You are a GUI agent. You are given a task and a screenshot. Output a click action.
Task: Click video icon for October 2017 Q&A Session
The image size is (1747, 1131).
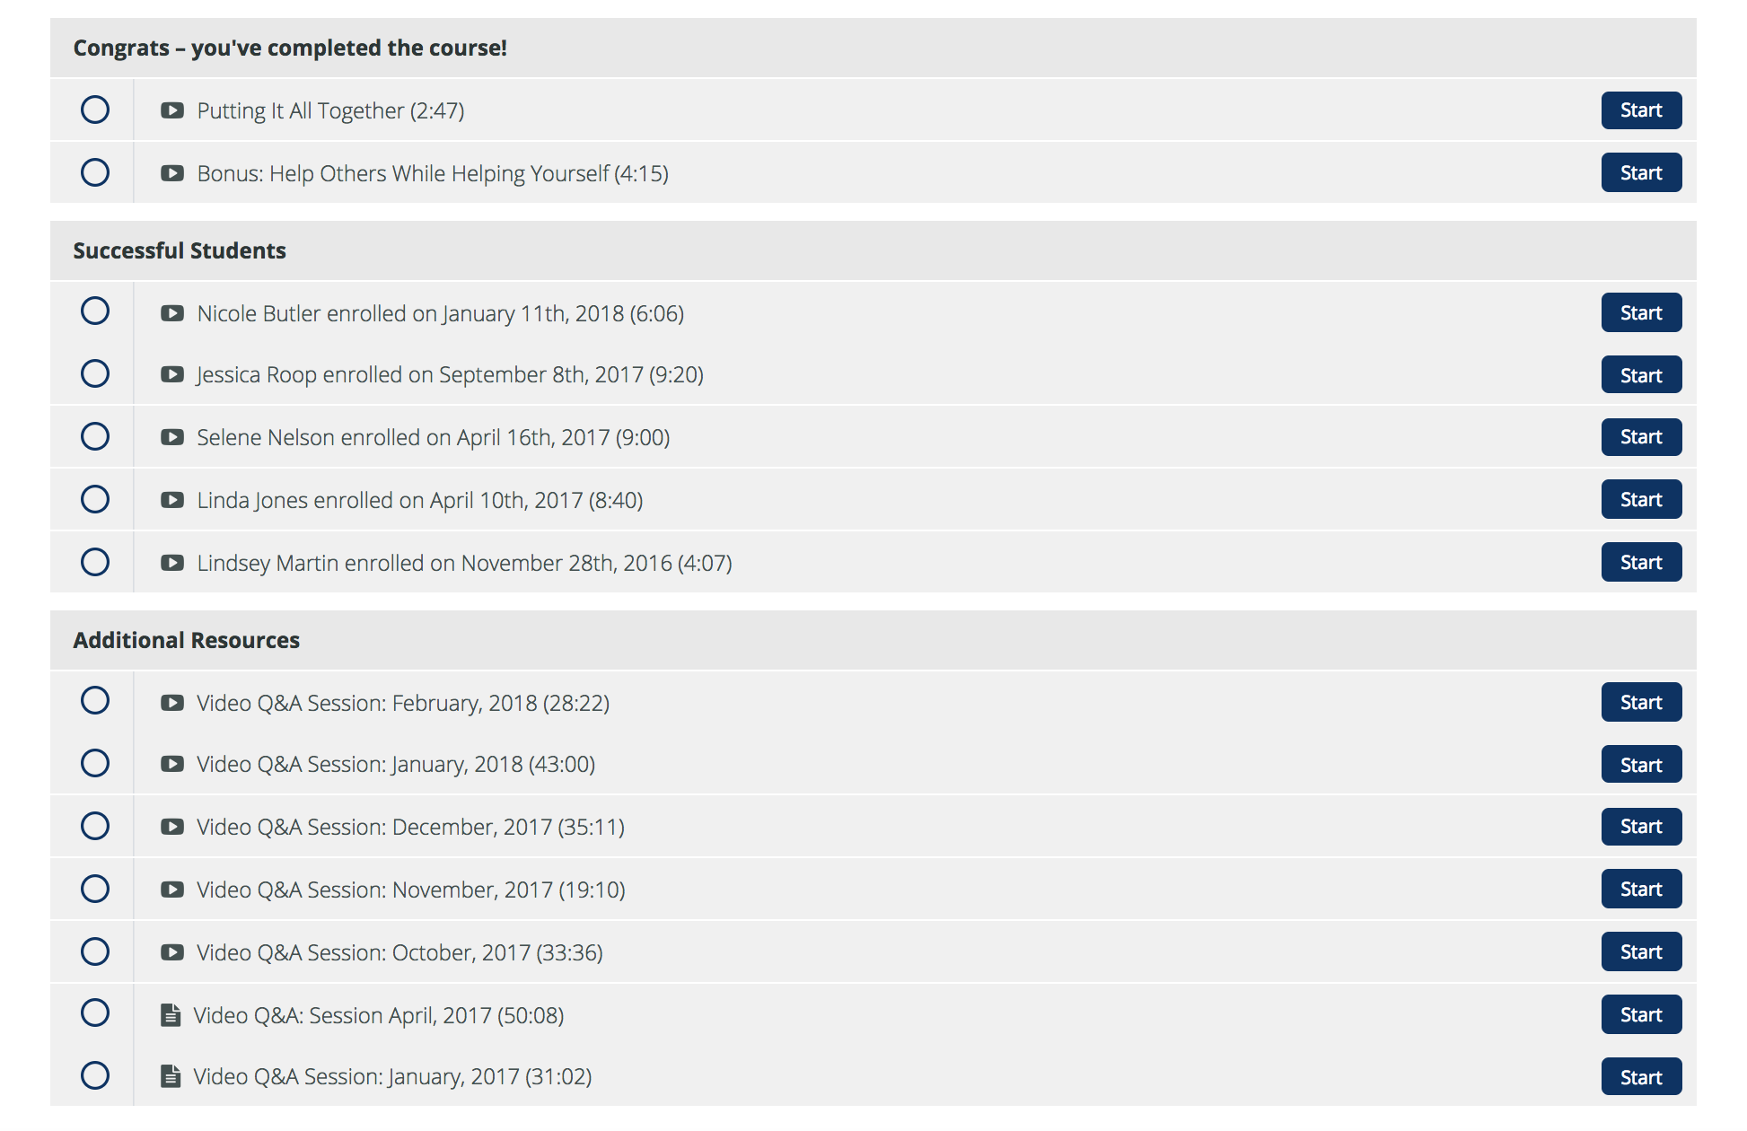pos(171,952)
